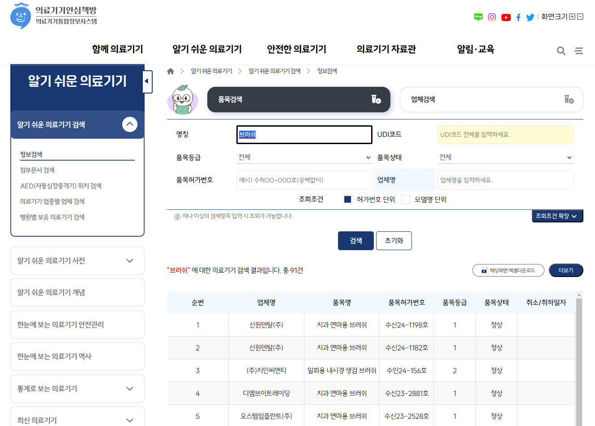Image resolution: width=595 pixels, height=426 pixels.
Task: Click 해당화면 엑셀다운로드 button
Action: point(508,270)
